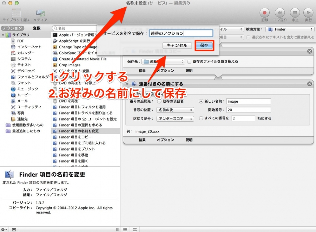Open オプション tab of rename action
This screenshot has height=232, width=316.
click(165, 140)
